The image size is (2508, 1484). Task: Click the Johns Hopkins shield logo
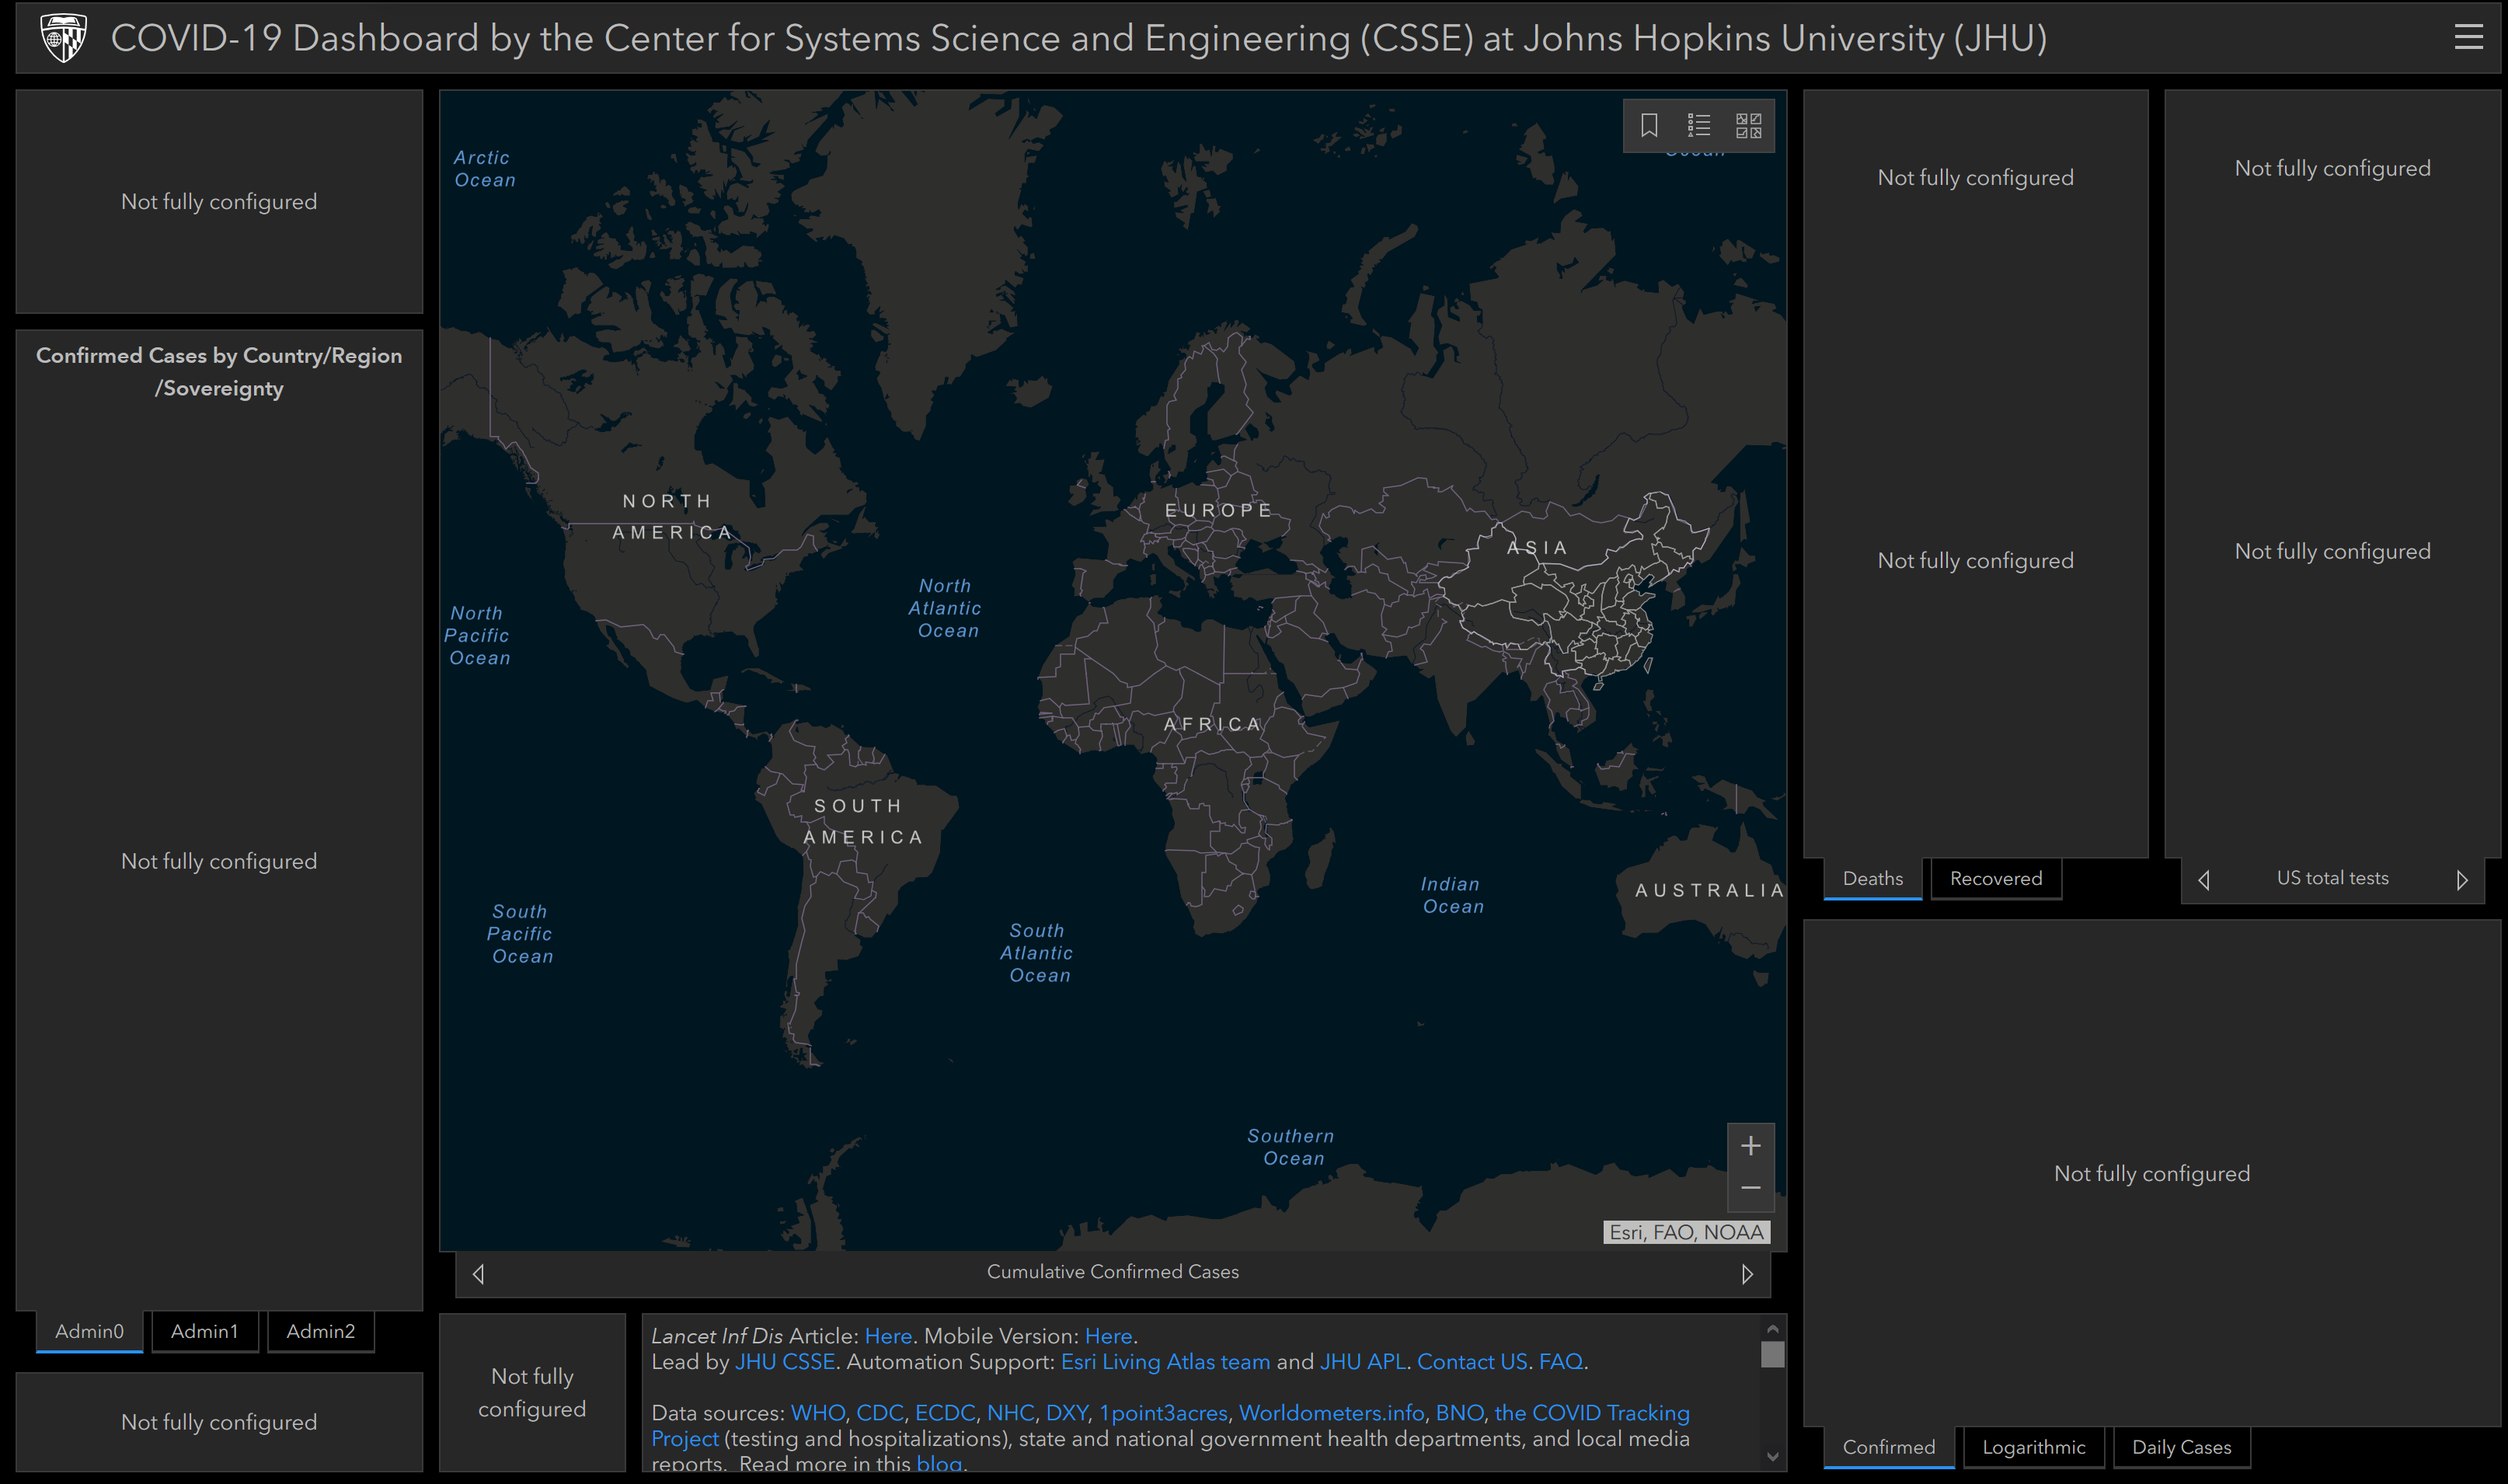[63, 38]
